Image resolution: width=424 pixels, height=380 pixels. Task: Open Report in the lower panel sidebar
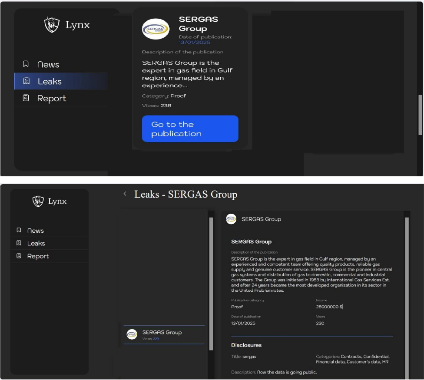click(50, 256)
